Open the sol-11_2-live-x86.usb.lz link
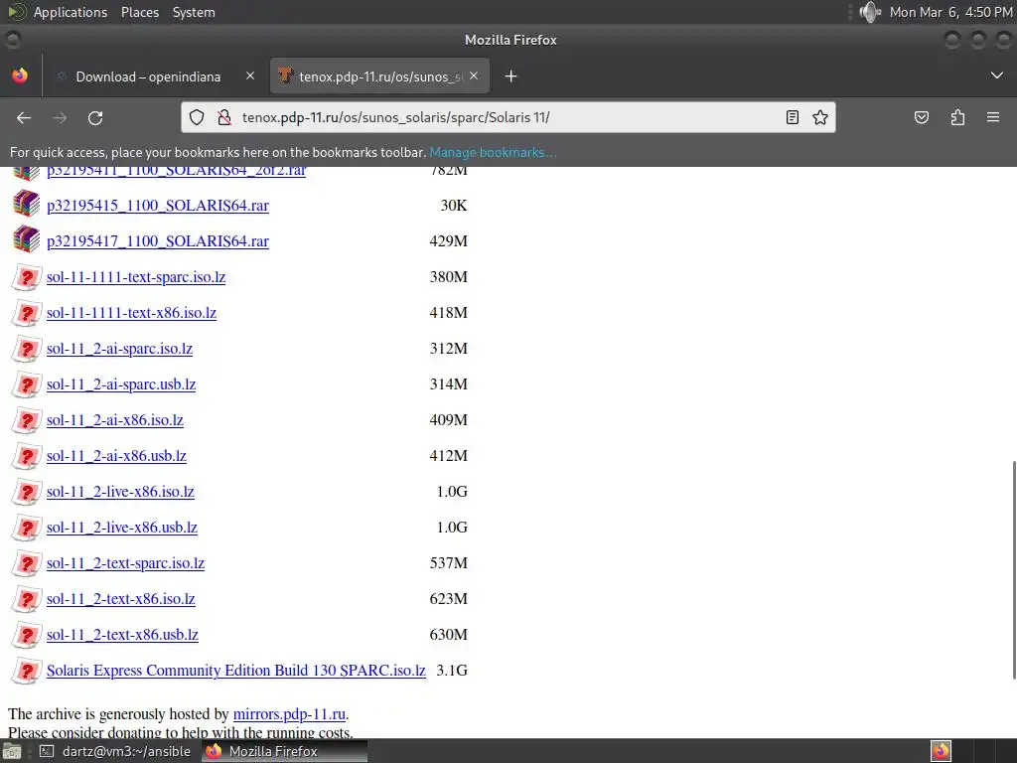This screenshot has height=763, width=1017. pyautogui.click(x=122, y=527)
